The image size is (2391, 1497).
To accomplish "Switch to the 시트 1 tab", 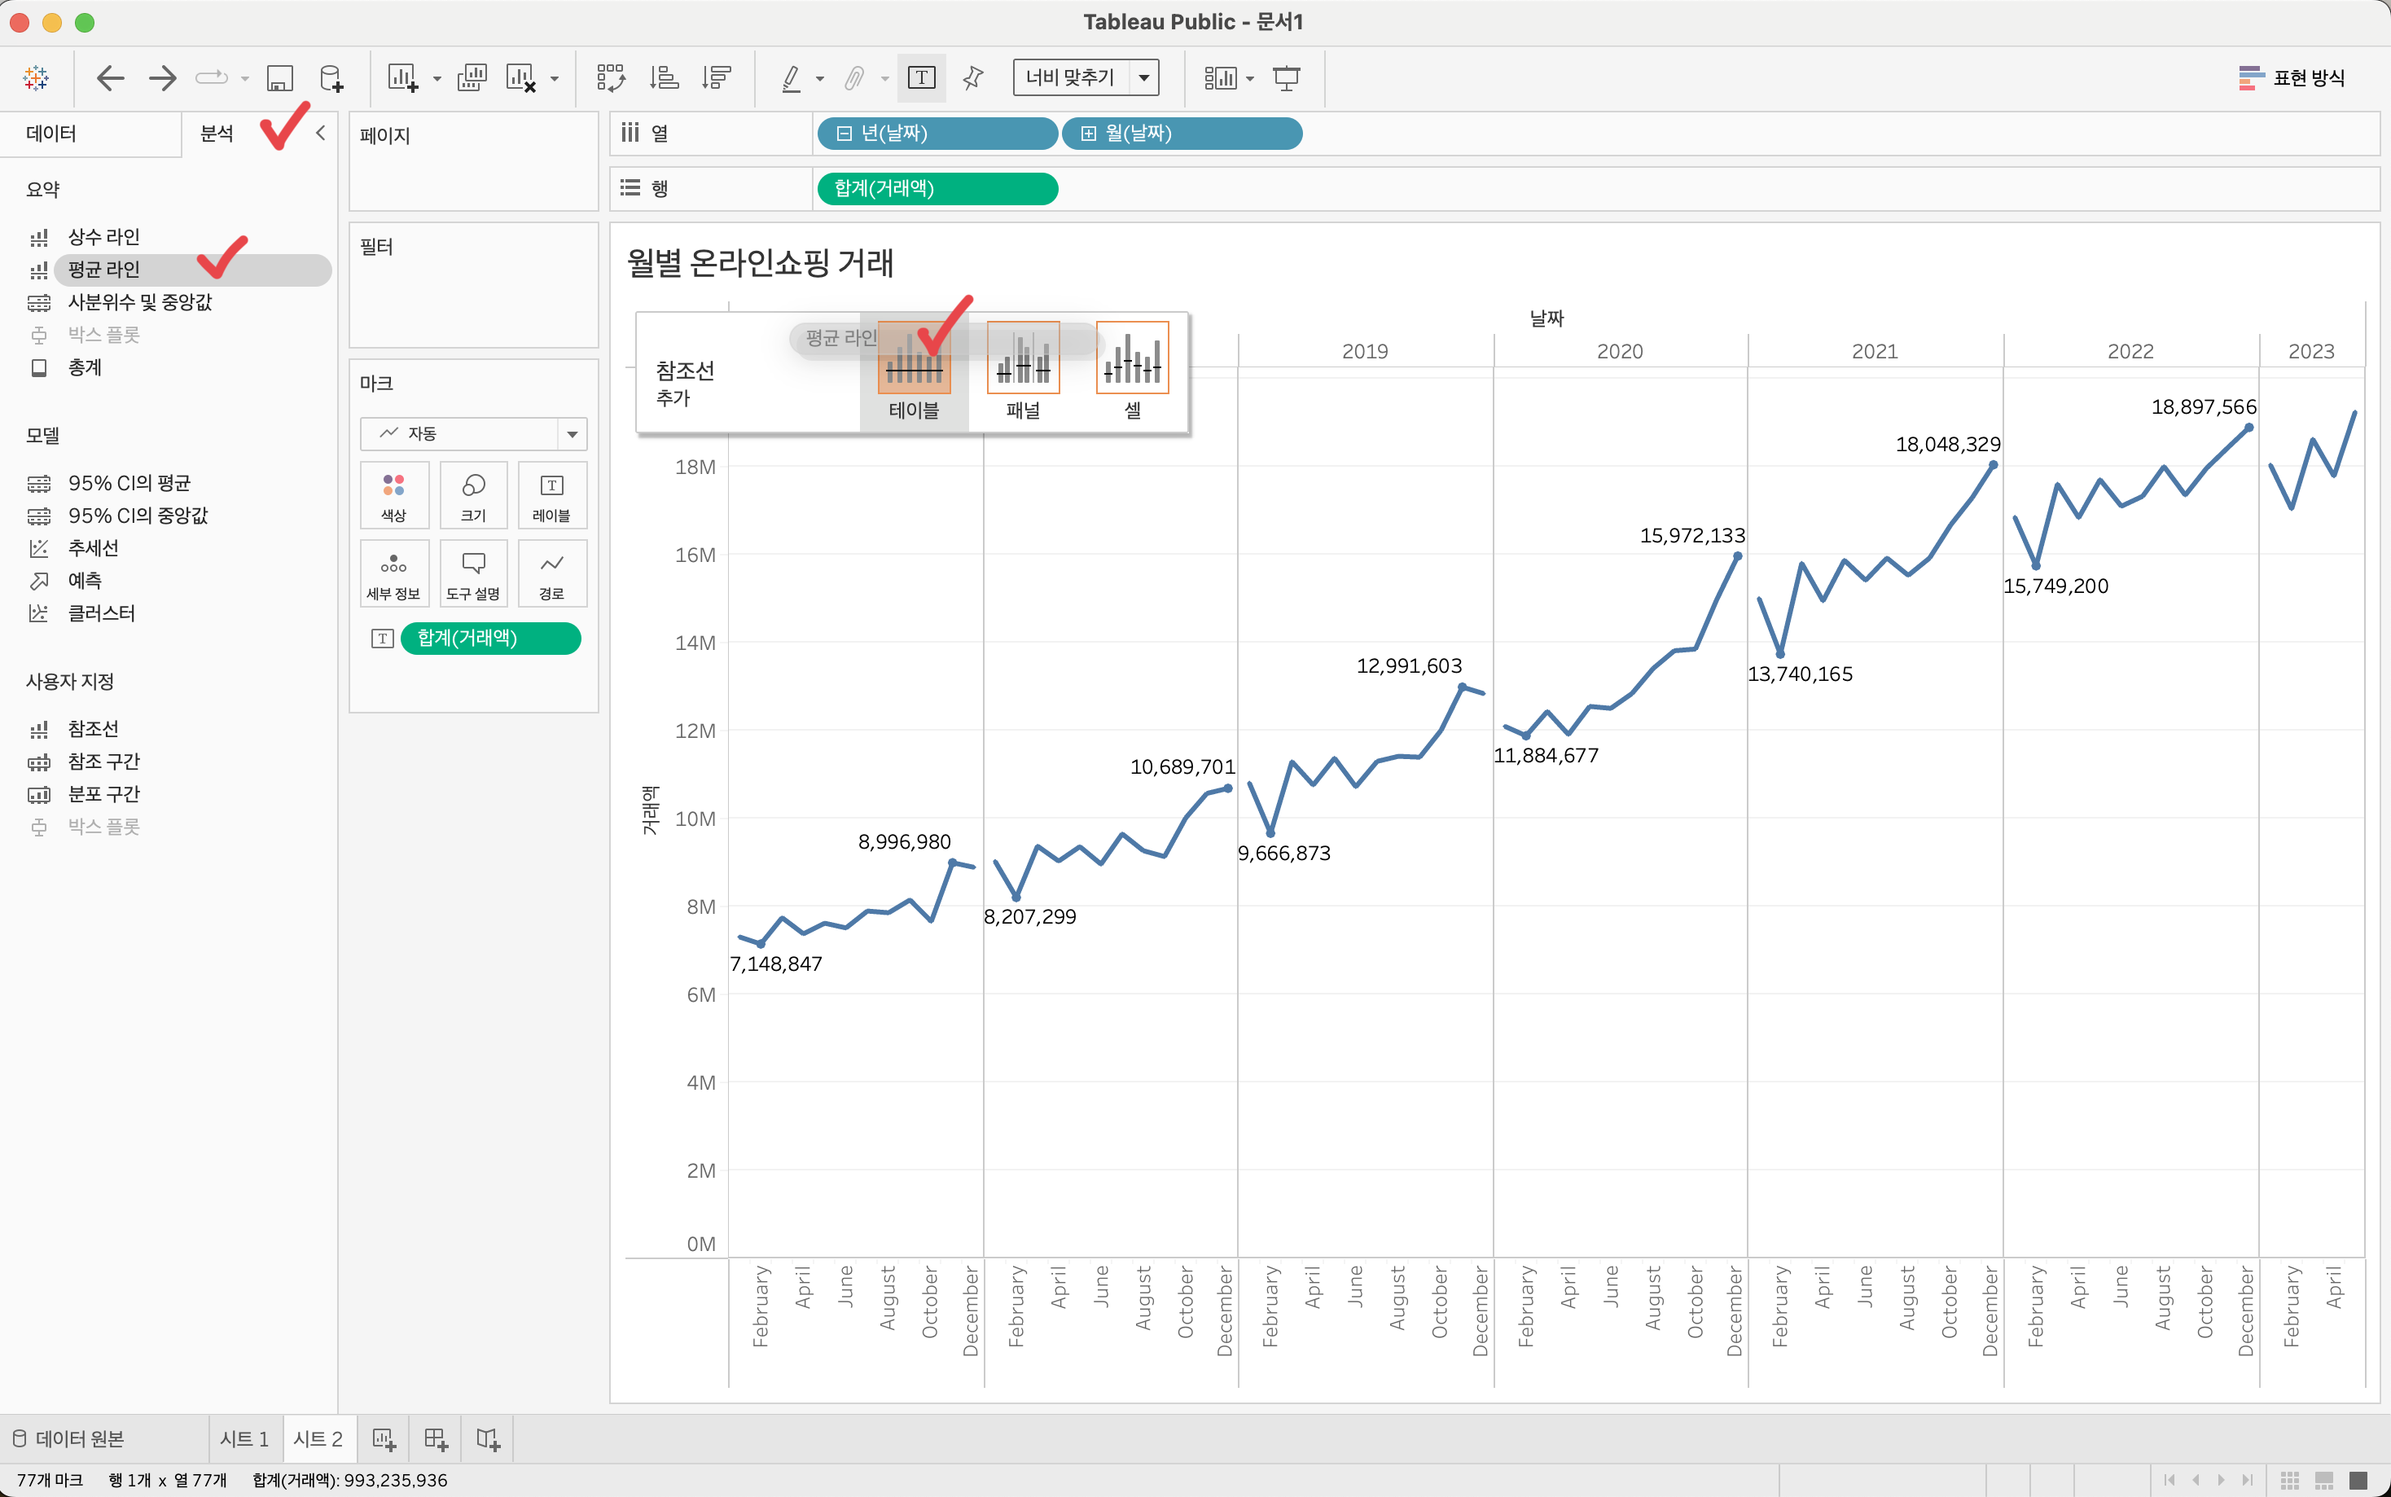I will coord(244,1438).
